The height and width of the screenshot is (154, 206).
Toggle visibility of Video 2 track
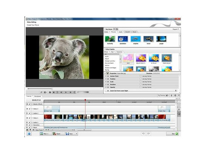(27, 109)
